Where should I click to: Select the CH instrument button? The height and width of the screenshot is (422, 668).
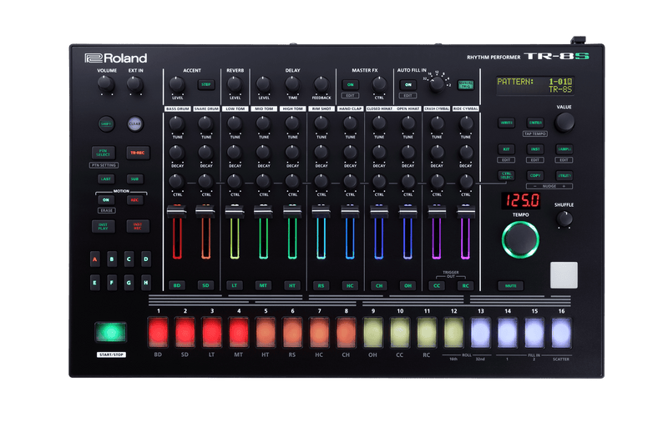click(x=379, y=285)
